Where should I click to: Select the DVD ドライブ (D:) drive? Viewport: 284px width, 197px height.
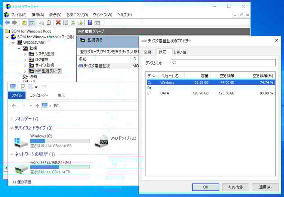pyautogui.click(x=115, y=141)
